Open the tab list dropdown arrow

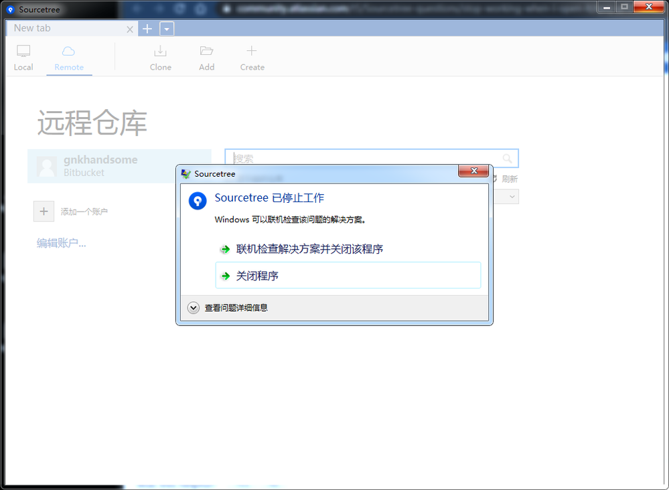click(x=167, y=29)
